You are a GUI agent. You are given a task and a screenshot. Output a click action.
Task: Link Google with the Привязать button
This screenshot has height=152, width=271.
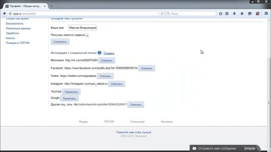(x=69, y=98)
